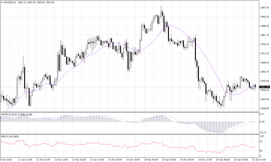The image size is (271, 162).
Task: Click the RSI scale level 100
Action: coord(262,136)
